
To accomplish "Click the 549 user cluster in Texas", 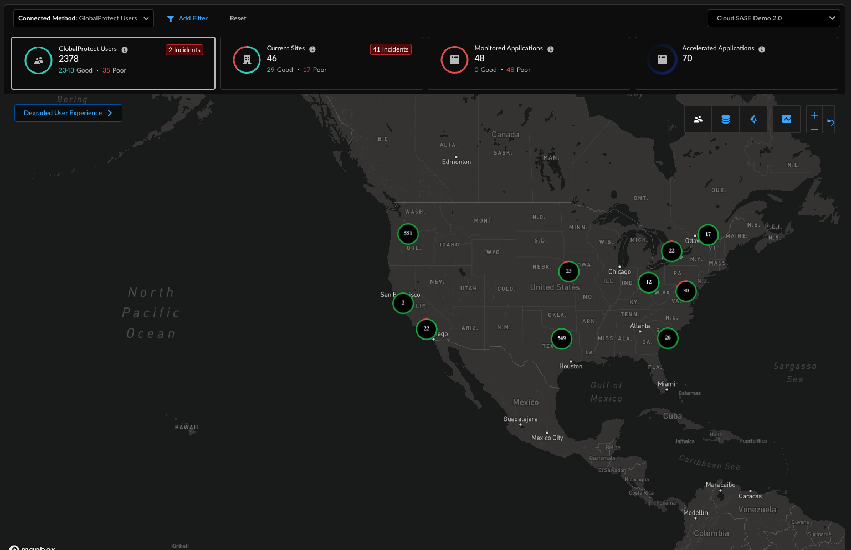I will [x=562, y=338].
